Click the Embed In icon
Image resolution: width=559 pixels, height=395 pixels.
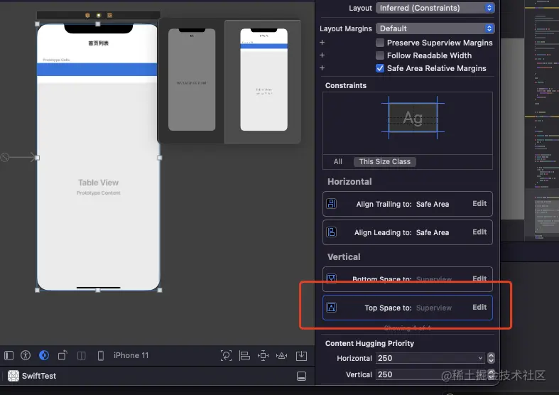click(x=302, y=355)
